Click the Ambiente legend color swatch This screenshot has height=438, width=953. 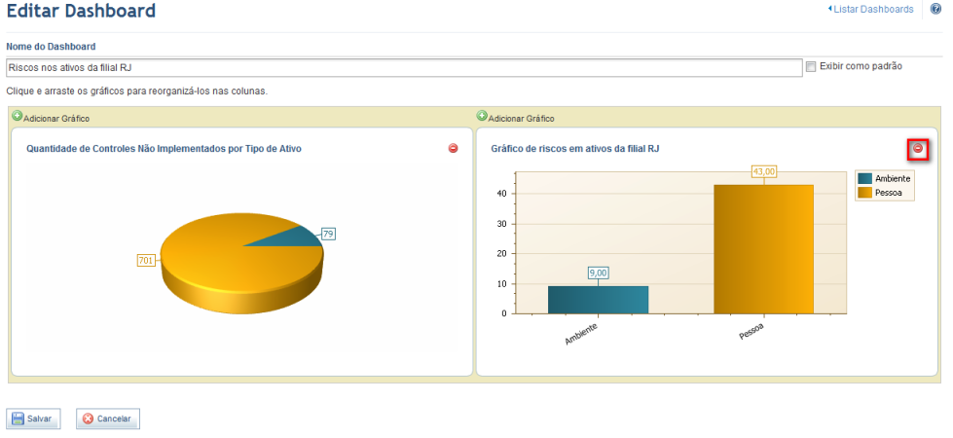click(864, 178)
